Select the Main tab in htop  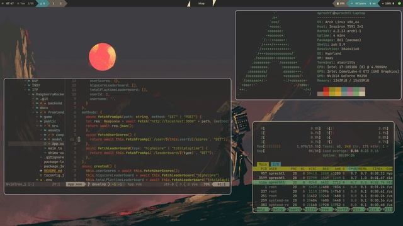[263, 164]
